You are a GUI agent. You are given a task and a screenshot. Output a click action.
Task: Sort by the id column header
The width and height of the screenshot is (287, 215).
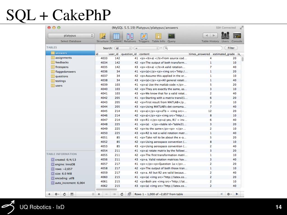101,54
